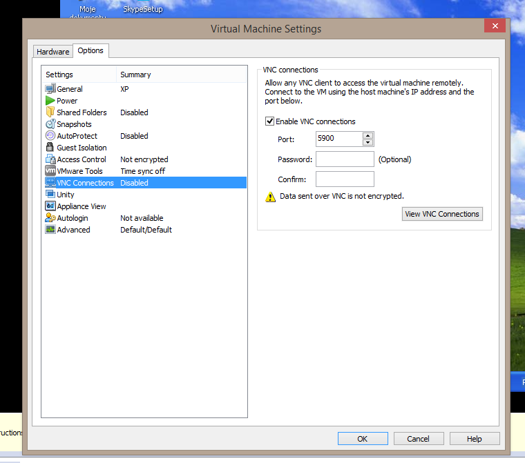
Task: Click the Shared Folders folder icon
Action: pos(50,112)
